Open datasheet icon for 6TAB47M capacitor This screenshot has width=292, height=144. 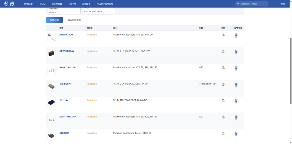pyautogui.click(x=223, y=134)
